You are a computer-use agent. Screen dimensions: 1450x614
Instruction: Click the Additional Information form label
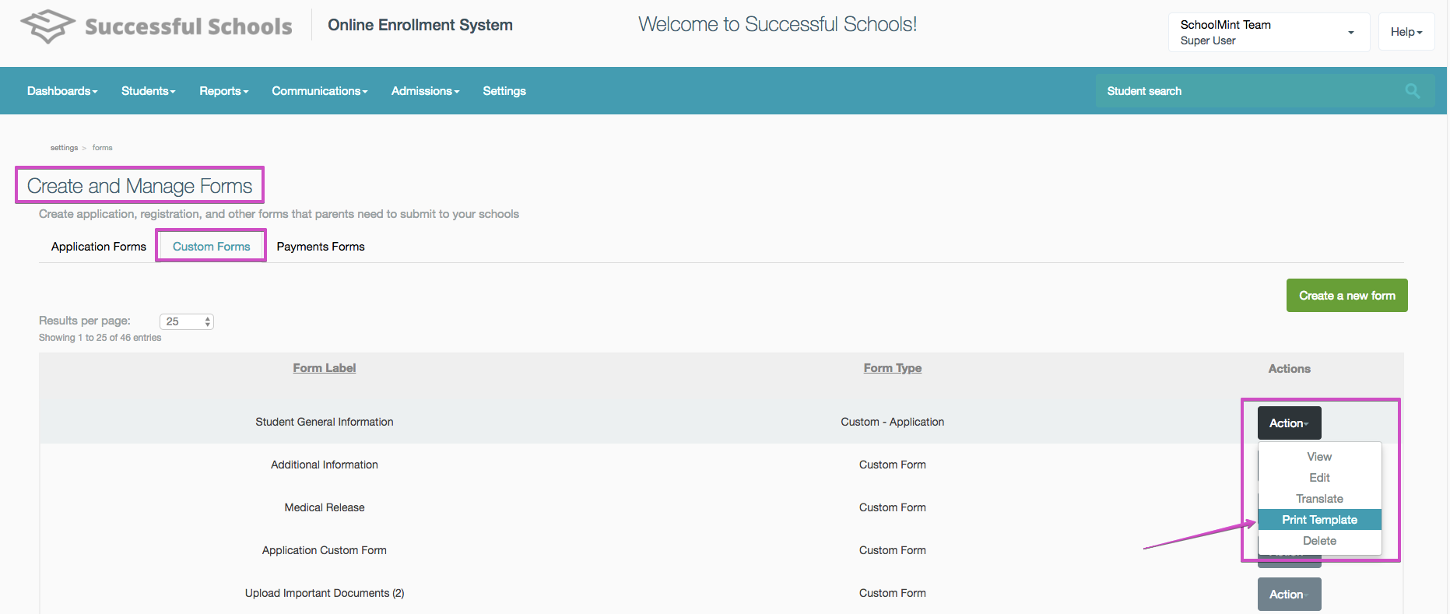[x=325, y=465]
